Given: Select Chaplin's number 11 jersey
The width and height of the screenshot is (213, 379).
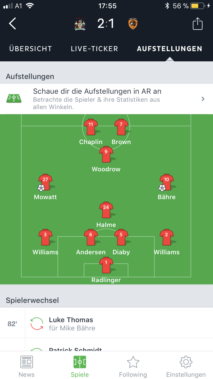Looking at the screenshot, I should point(91,127).
